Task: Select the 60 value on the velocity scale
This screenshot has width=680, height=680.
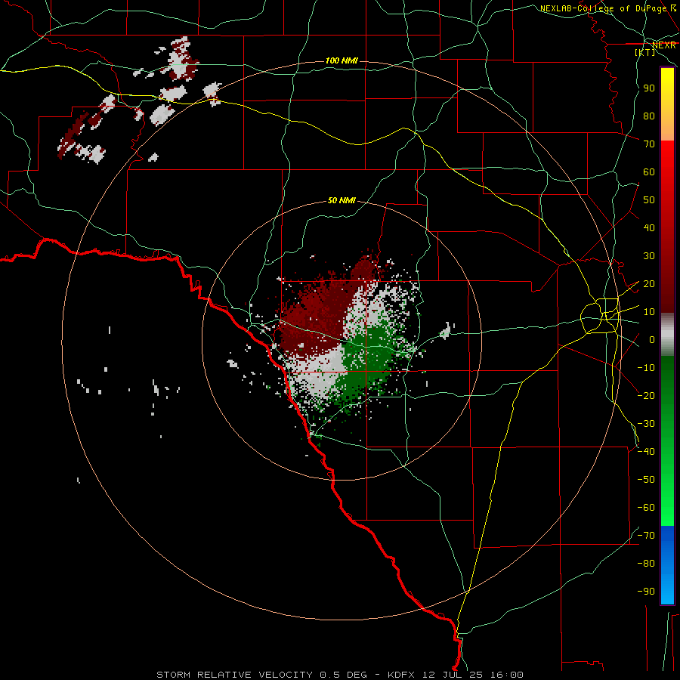Action: (649, 172)
